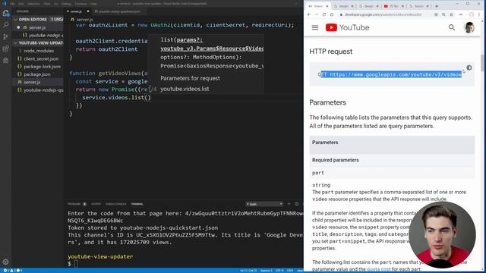Click the service.videos.list() line in the editor
The height and width of the screenshot is (273, 486).
[x=116, y=98]
